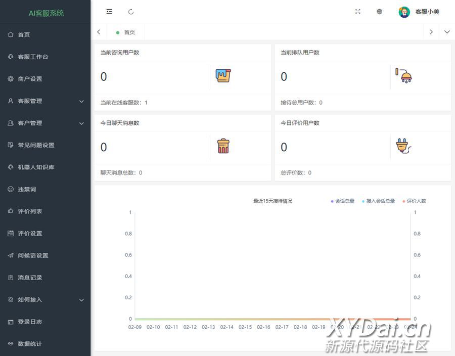
Task: Toggle 评价人数 legend series
Action: click(x=414, y=201)
